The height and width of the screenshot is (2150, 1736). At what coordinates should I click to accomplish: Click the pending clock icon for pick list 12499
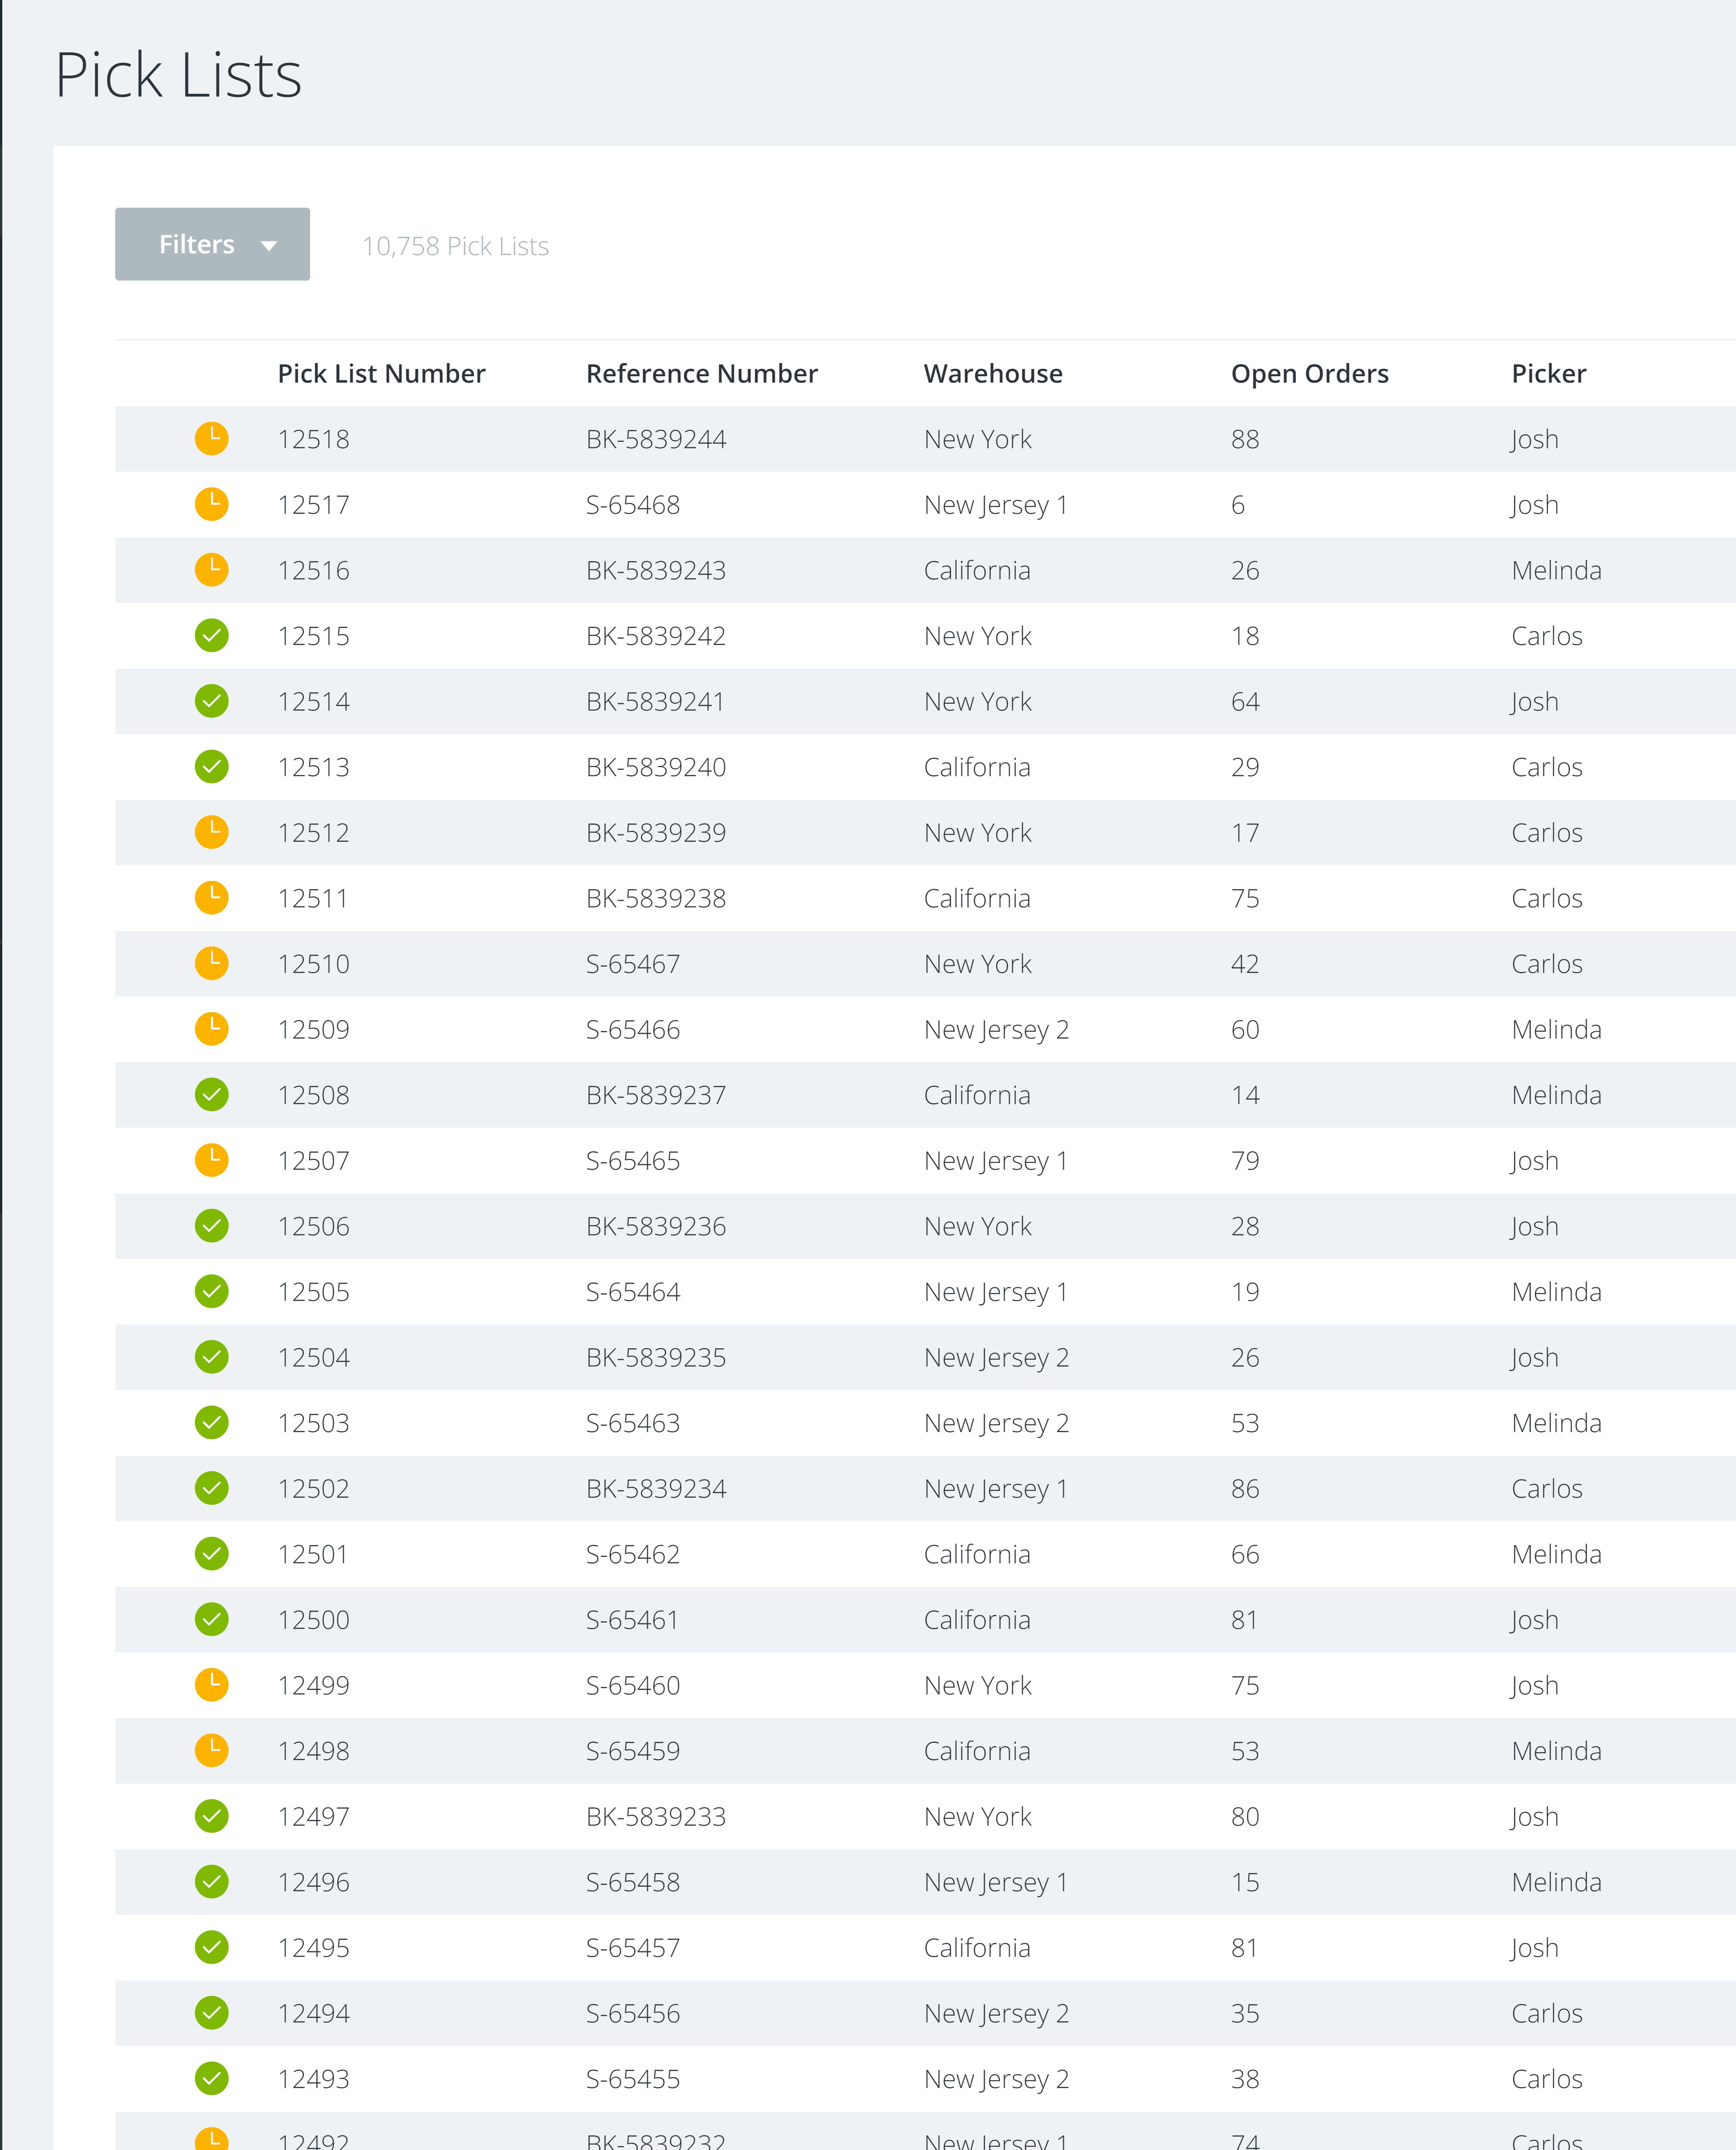[x=211, y=1685]
